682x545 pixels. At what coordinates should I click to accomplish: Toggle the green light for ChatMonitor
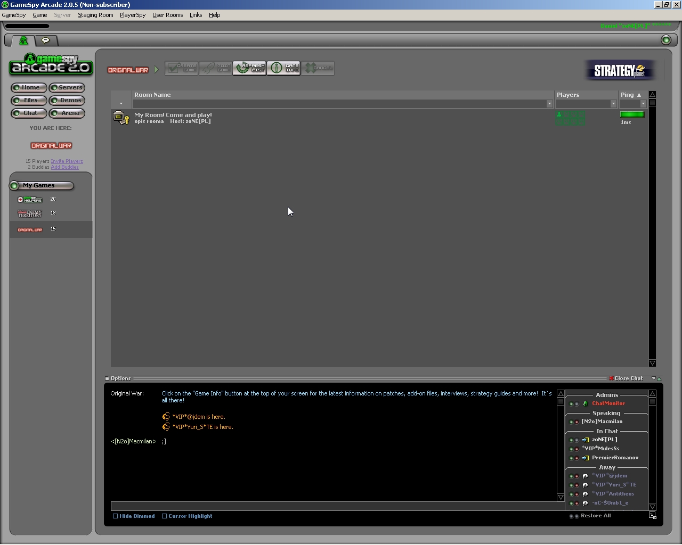click(571, 404)
